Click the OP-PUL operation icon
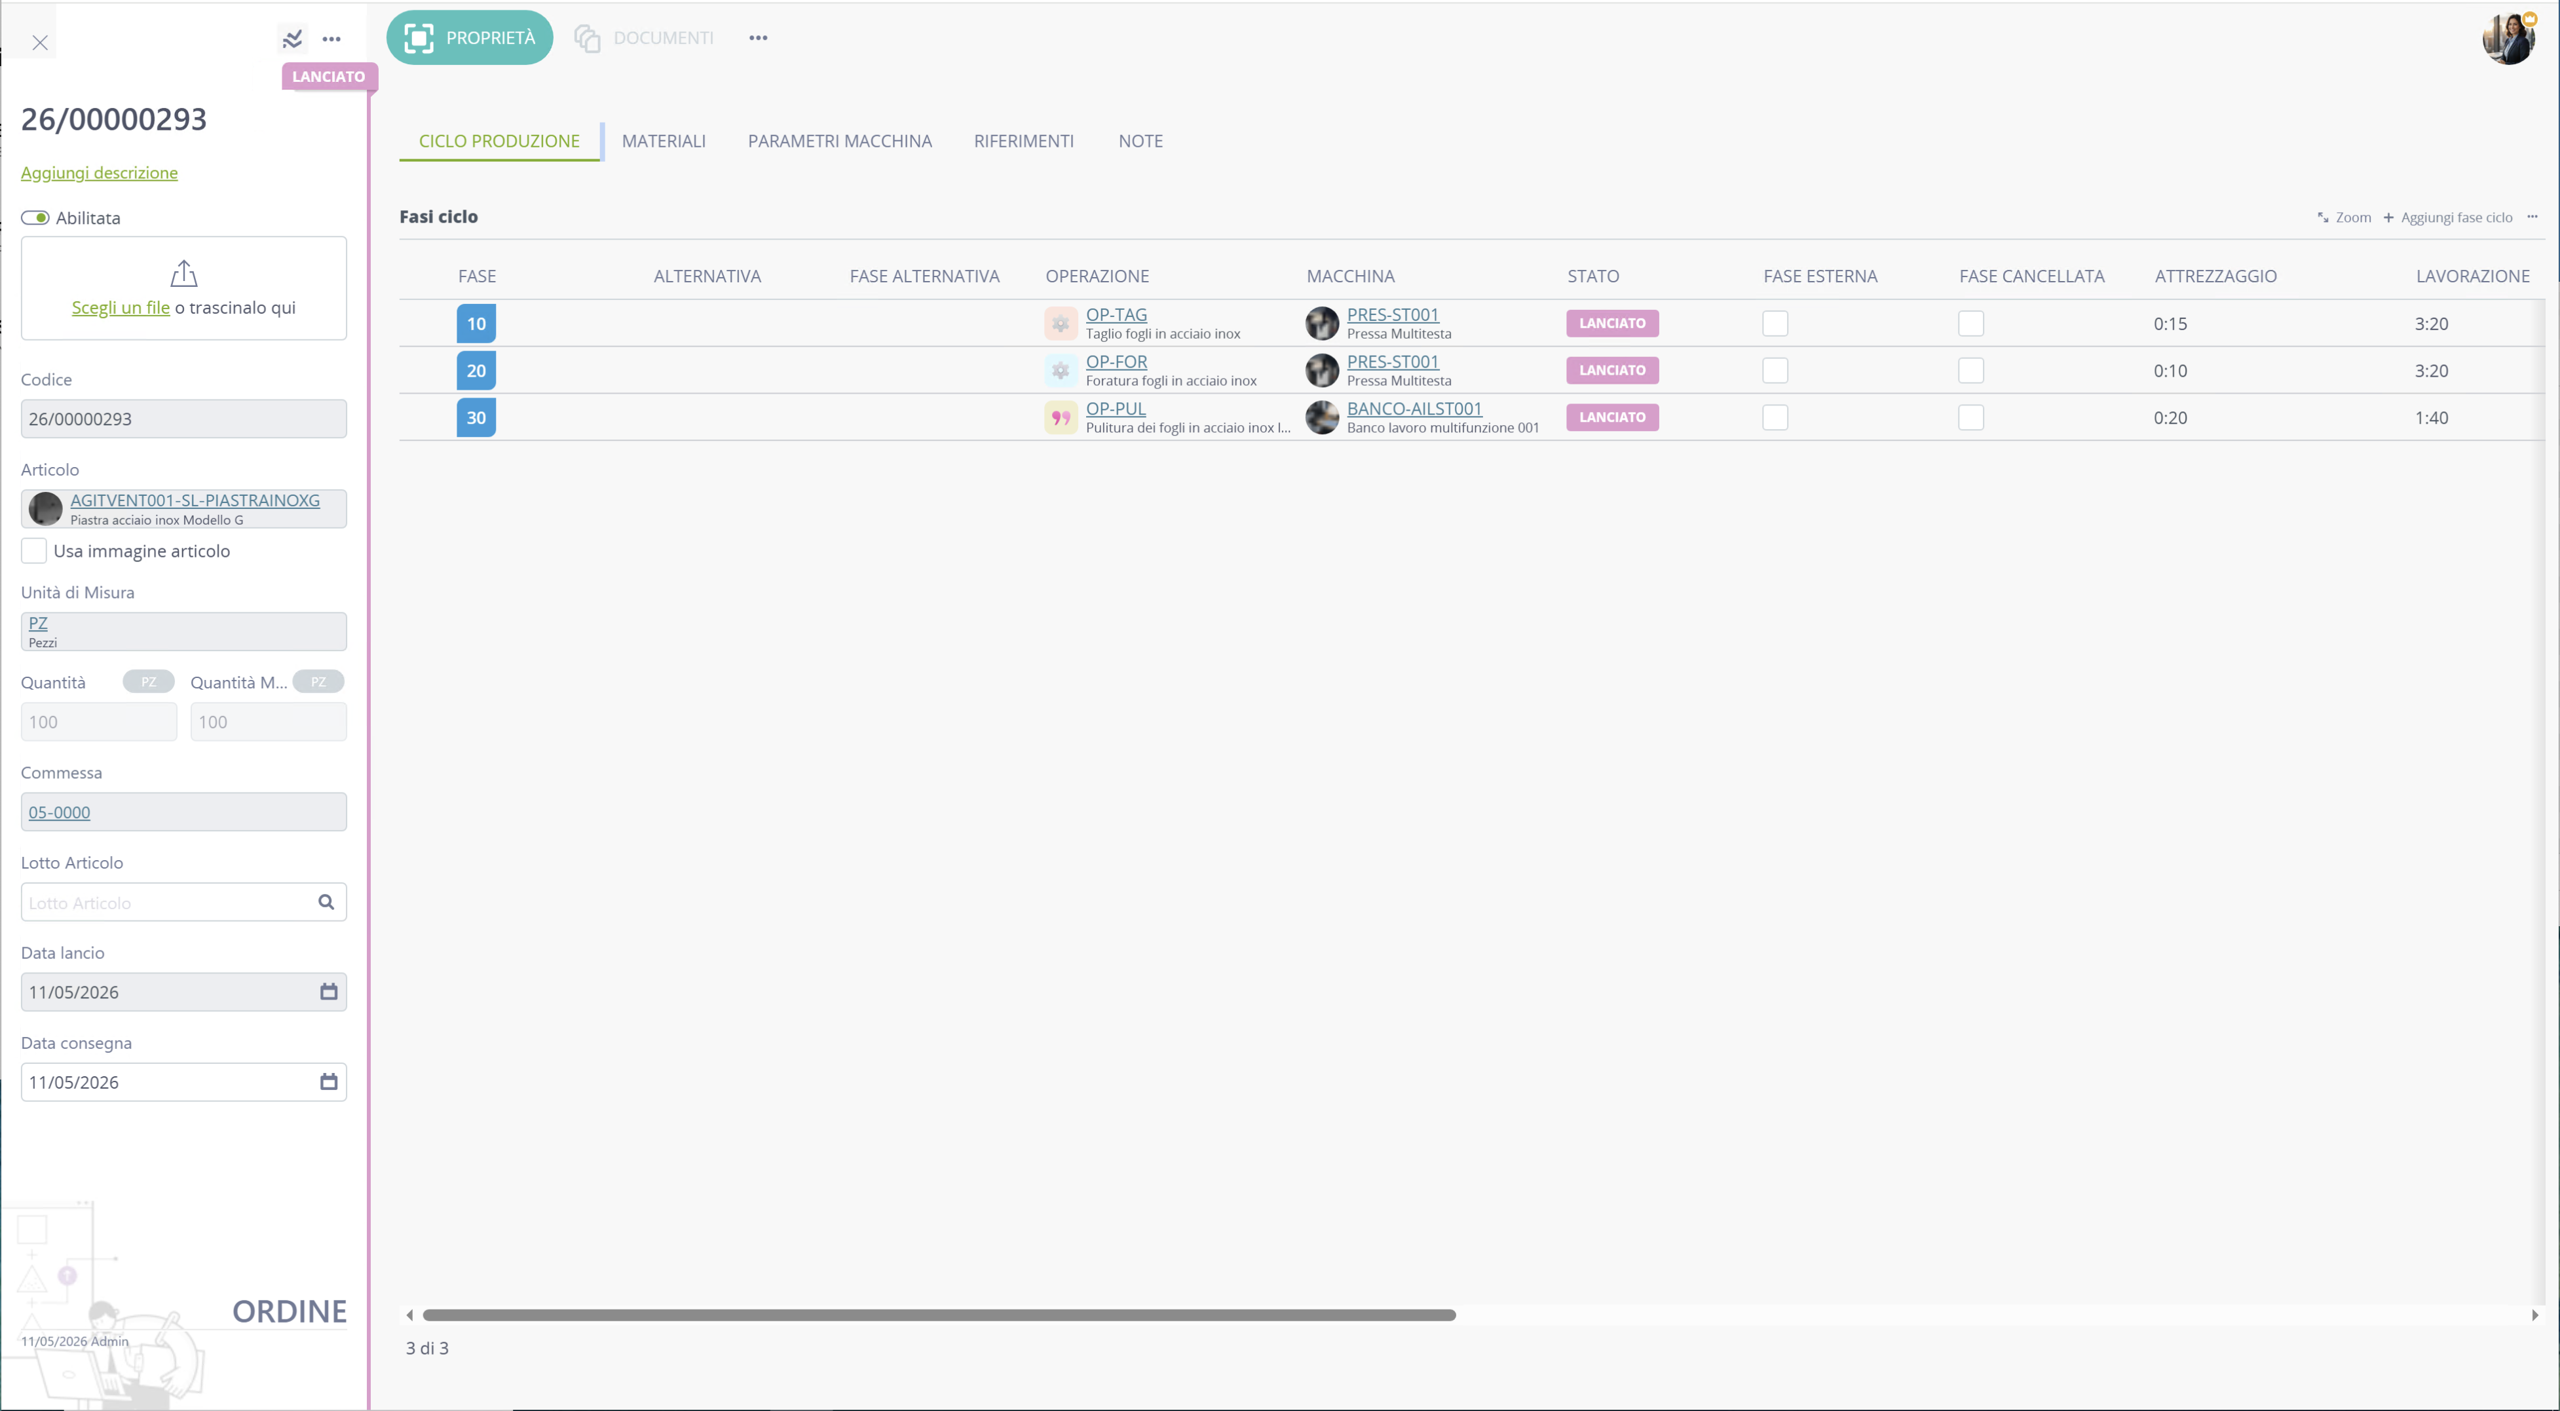 pos(1061,417)
